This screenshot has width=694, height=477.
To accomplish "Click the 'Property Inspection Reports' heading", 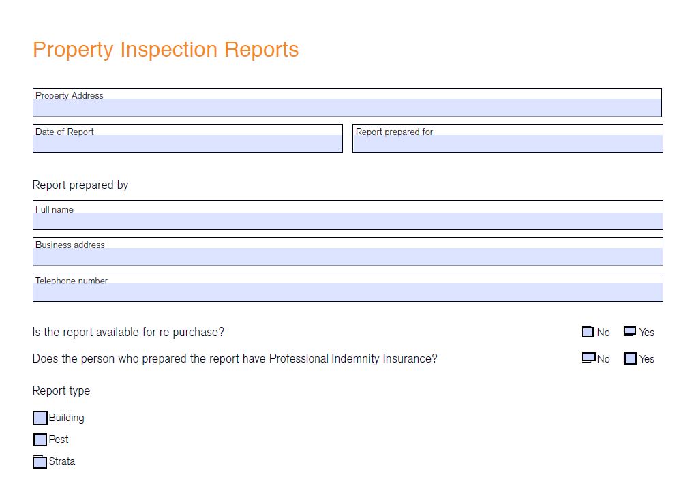I will (x=166, y=50).
